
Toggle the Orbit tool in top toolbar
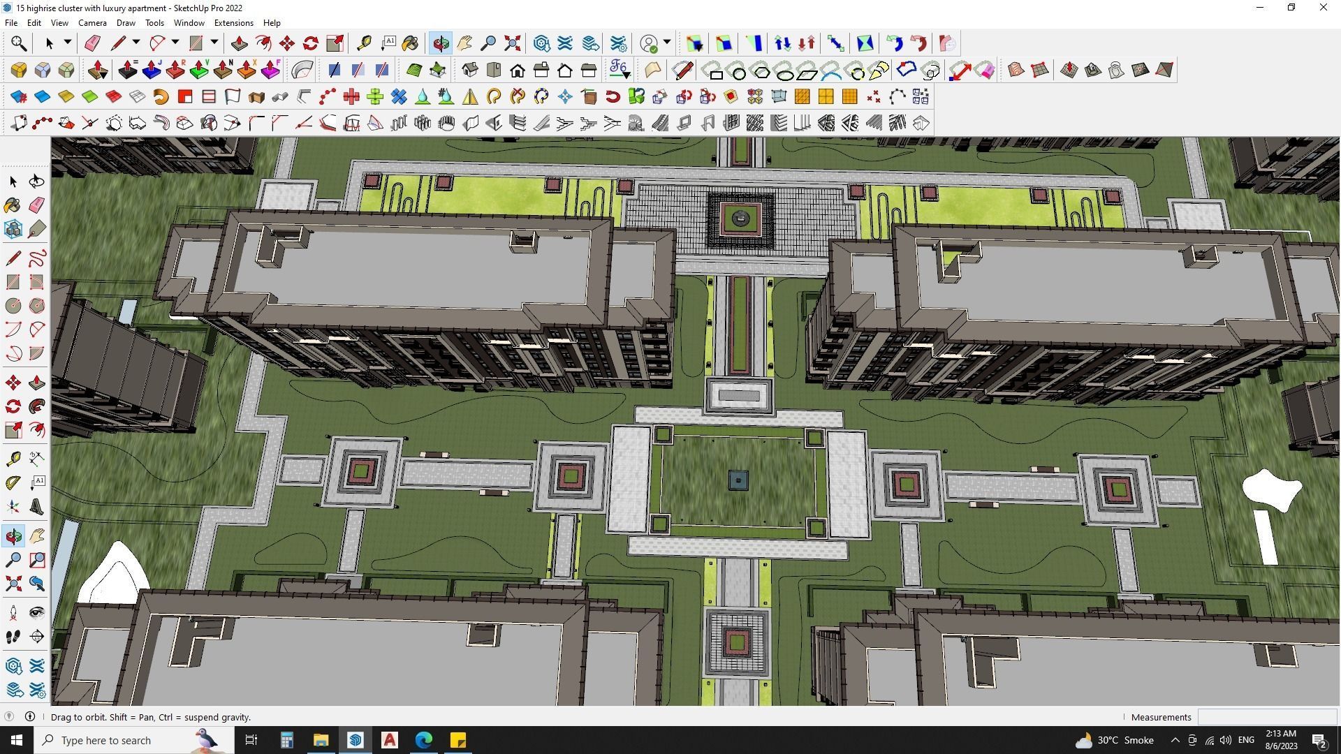pyautogui.click(x=441, y=43)
